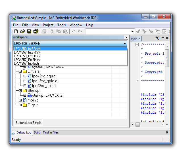Expand the main.c tree node

(20, 100)
